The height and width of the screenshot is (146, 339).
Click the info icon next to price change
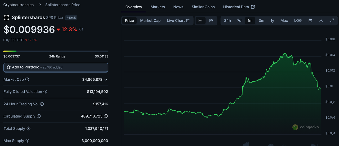[x=81, y=30]
